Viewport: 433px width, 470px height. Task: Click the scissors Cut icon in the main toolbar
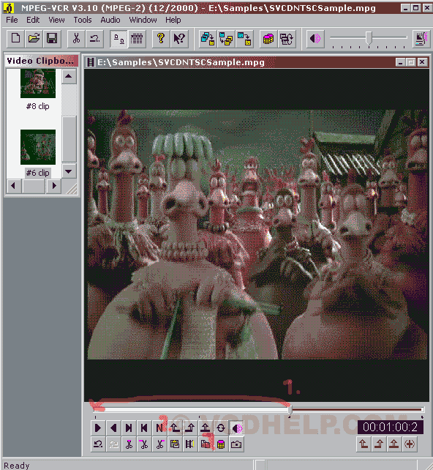[x=76, y=39]
